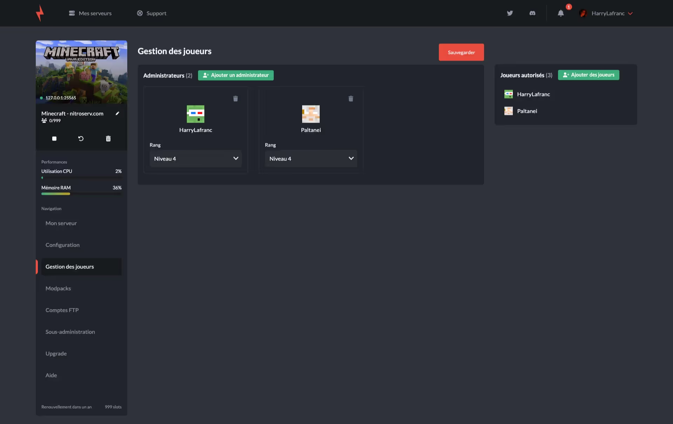Select HarryLafranc in Joueurs autorisés list
Screen dimensions: 673x424
pos(533,94)
